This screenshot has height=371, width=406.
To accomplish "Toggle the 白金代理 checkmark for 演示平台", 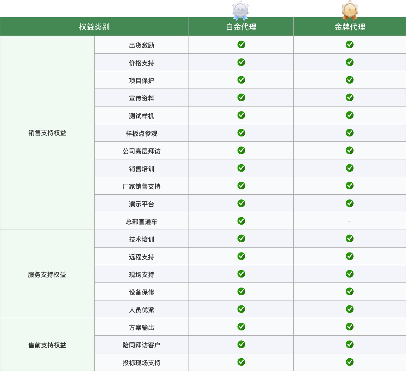I will tap(241, 203).
